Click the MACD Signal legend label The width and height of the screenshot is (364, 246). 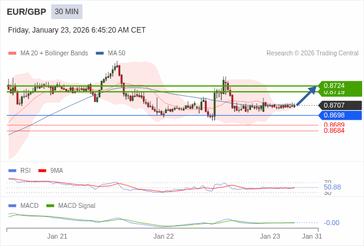pos(77,206)
